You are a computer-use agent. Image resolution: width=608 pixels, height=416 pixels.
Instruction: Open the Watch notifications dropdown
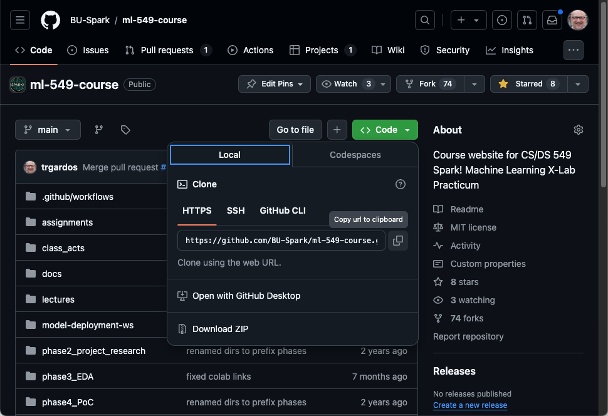pyautogui.click(x=353, y=84)
